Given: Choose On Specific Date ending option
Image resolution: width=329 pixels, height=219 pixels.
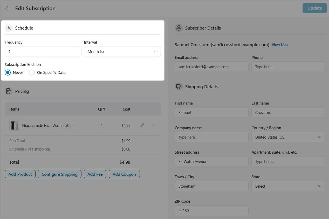Looking at the screenshot, I should tap(32, 73).
